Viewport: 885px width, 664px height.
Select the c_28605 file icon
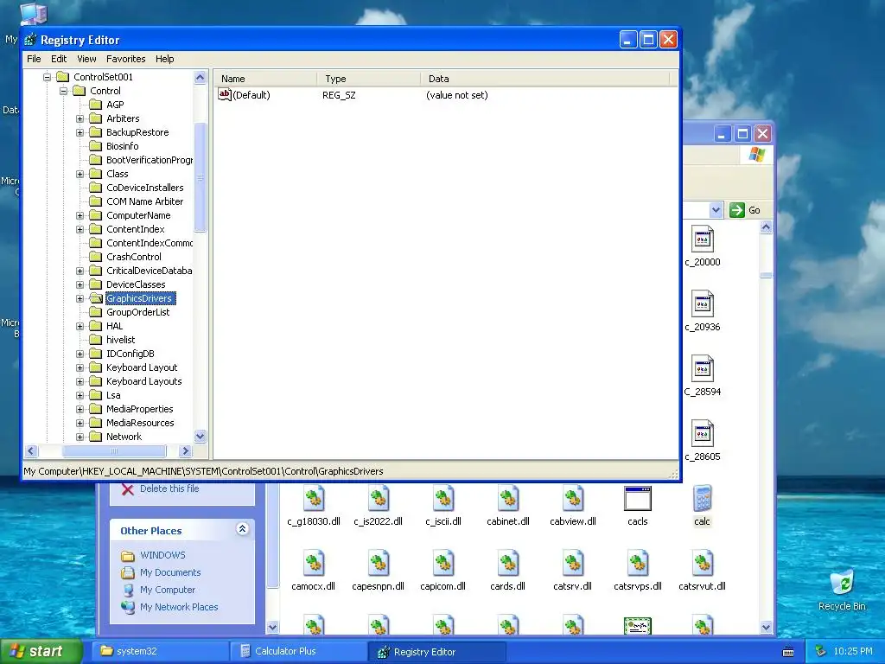point(703,434)
